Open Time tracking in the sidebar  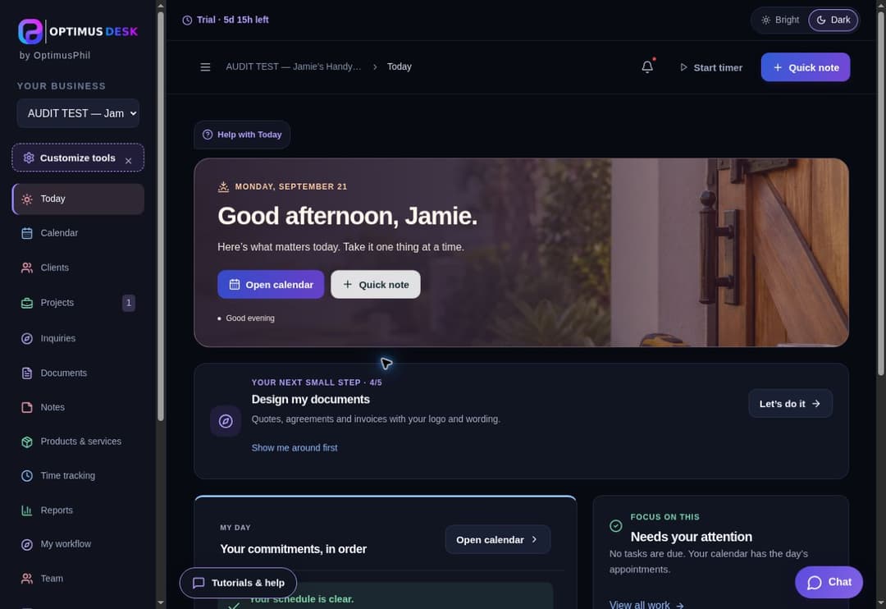[x=78, y=475]
